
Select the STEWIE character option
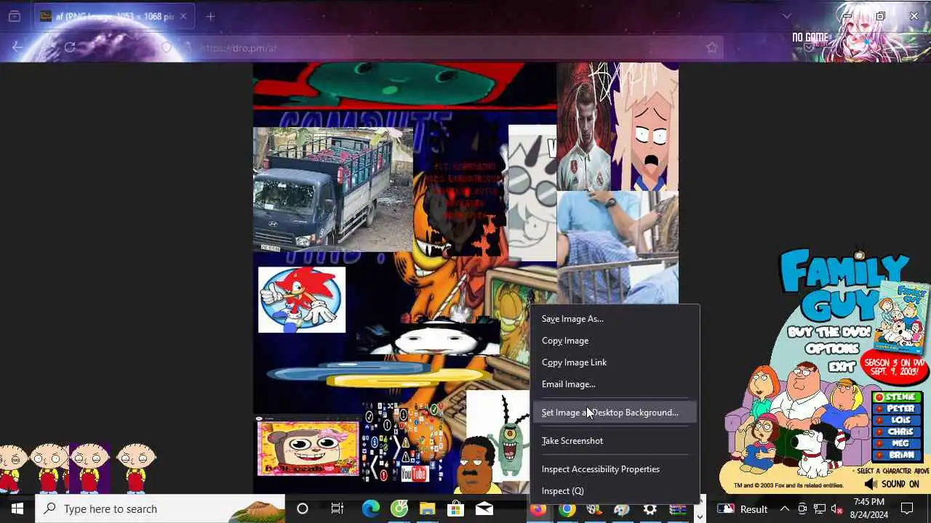[x=898, y=397]
